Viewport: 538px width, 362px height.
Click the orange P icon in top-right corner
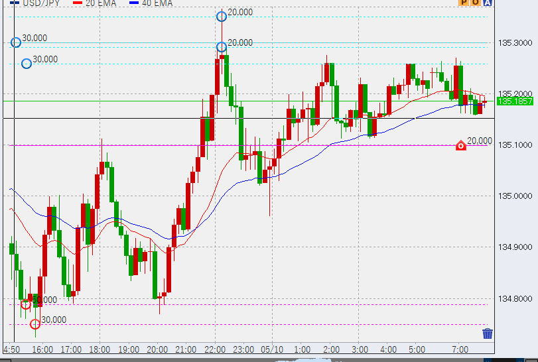[464, 3]
